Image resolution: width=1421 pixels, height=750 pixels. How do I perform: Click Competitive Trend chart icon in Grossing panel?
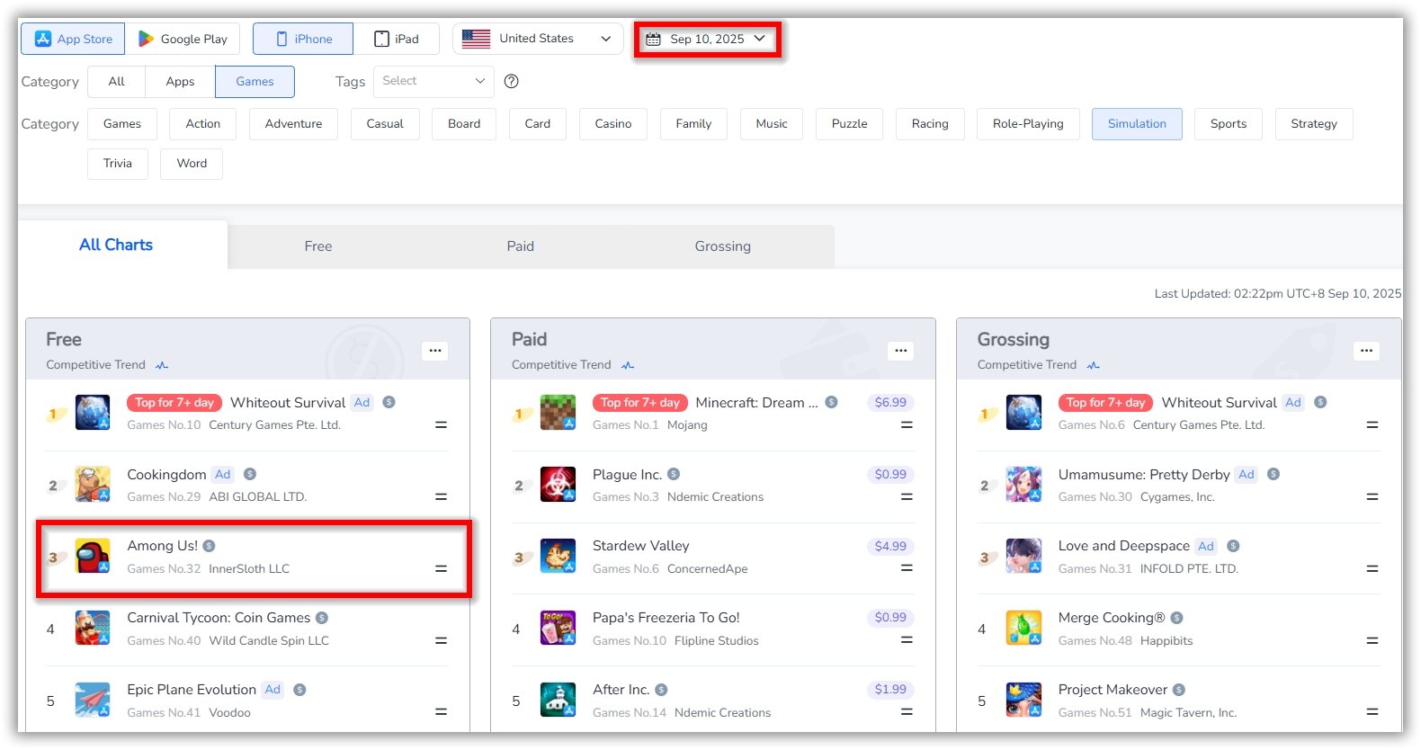[1094, 365]
